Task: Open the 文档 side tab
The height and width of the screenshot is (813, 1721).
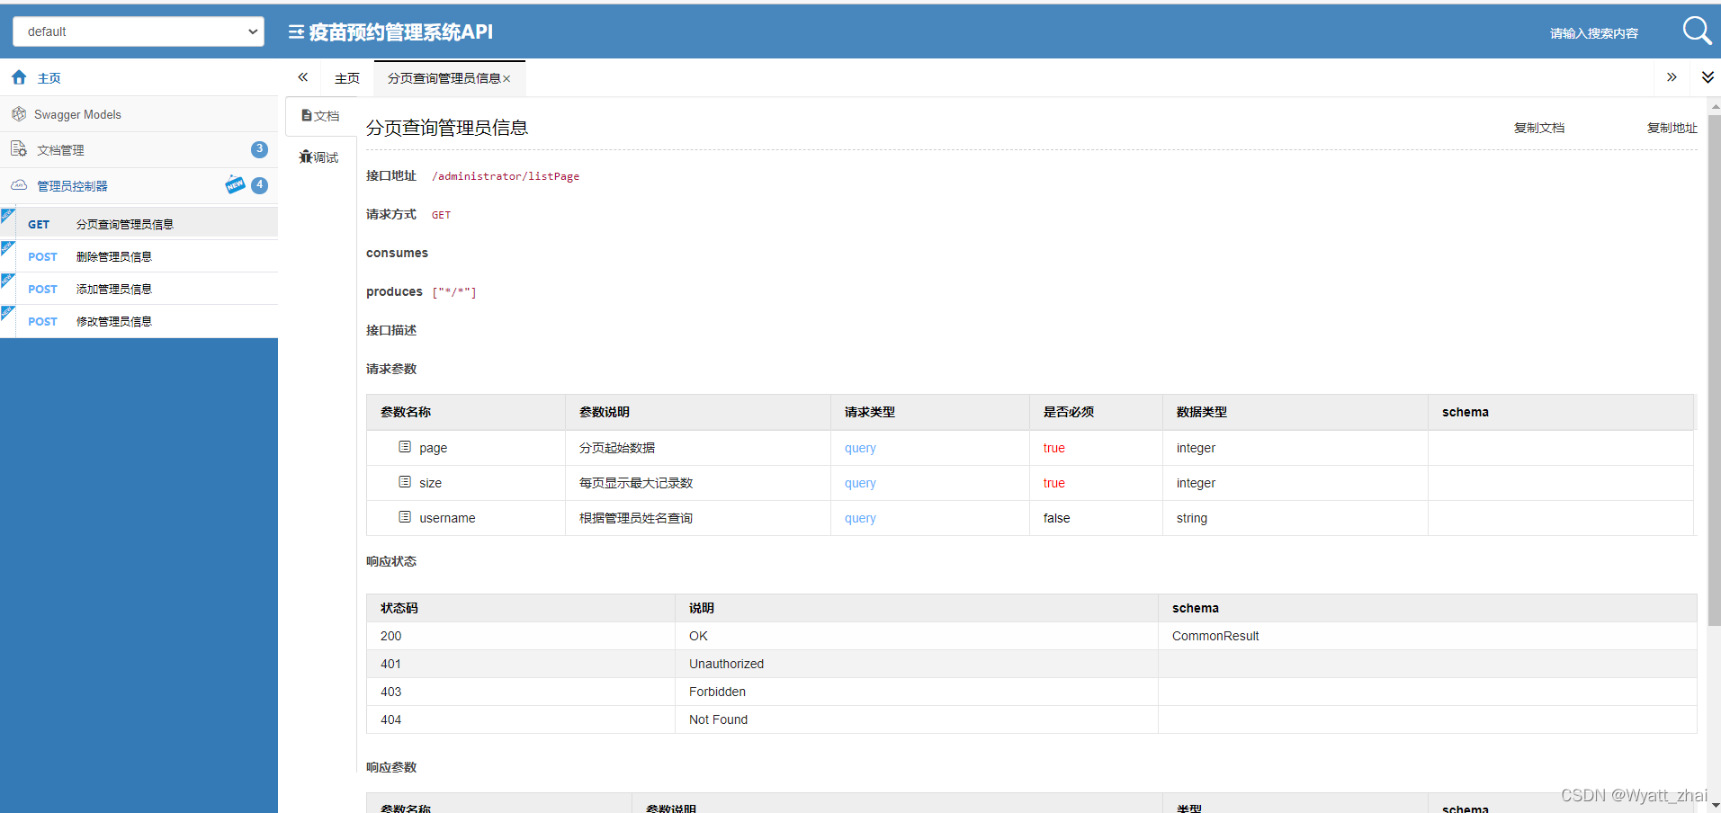Action: (320, 116)
